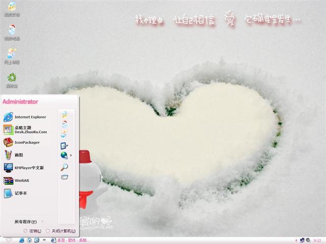Click the Administrator user name header
The width and height of the screenshot is (326, 244).
[x=20, y=102]
